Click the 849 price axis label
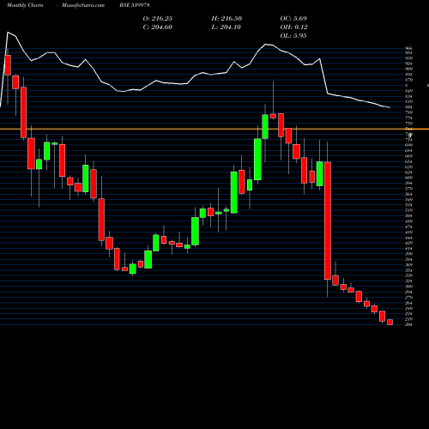Viewport: 429px width, 429px height. (x=408, y=91)
